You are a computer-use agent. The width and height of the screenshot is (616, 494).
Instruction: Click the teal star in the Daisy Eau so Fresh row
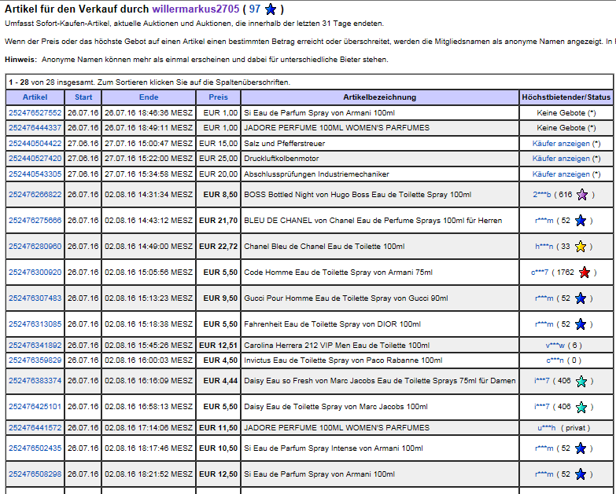point(581,381)
